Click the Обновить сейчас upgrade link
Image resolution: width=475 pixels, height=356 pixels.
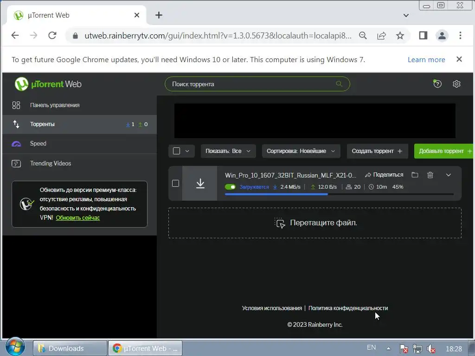[77, 218]
